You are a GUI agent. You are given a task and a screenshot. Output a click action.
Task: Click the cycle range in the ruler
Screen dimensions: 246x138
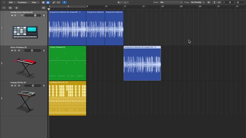tap(68, 7)
